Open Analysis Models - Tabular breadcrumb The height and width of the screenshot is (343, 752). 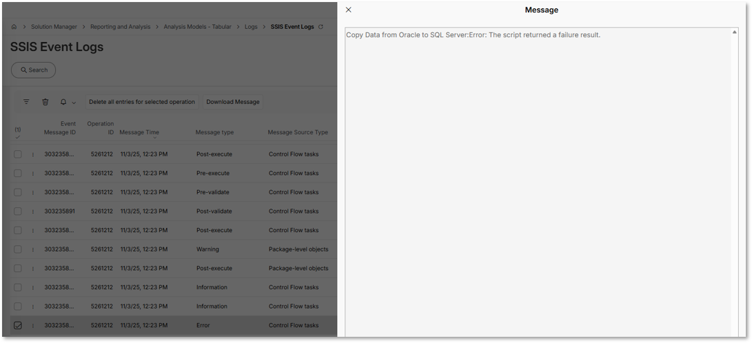pyautogui.click(x=198, y=27)
